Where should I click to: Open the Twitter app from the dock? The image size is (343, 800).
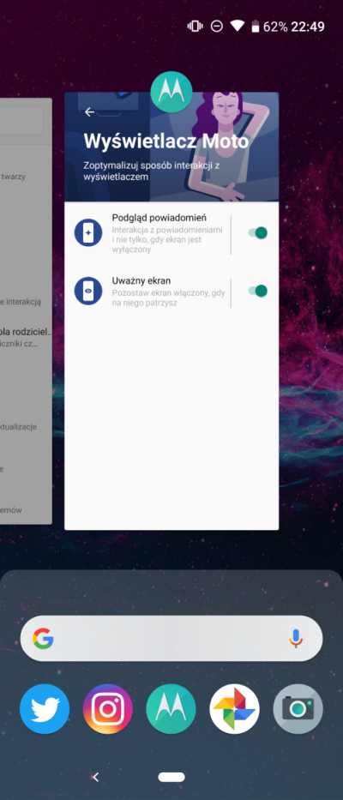pos(45,708)
